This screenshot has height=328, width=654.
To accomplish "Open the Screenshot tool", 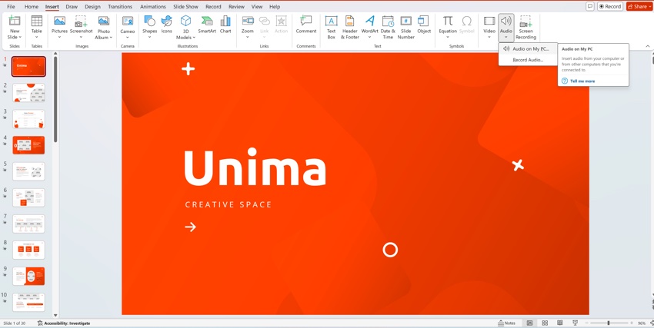I will click(x=82, y=28).
